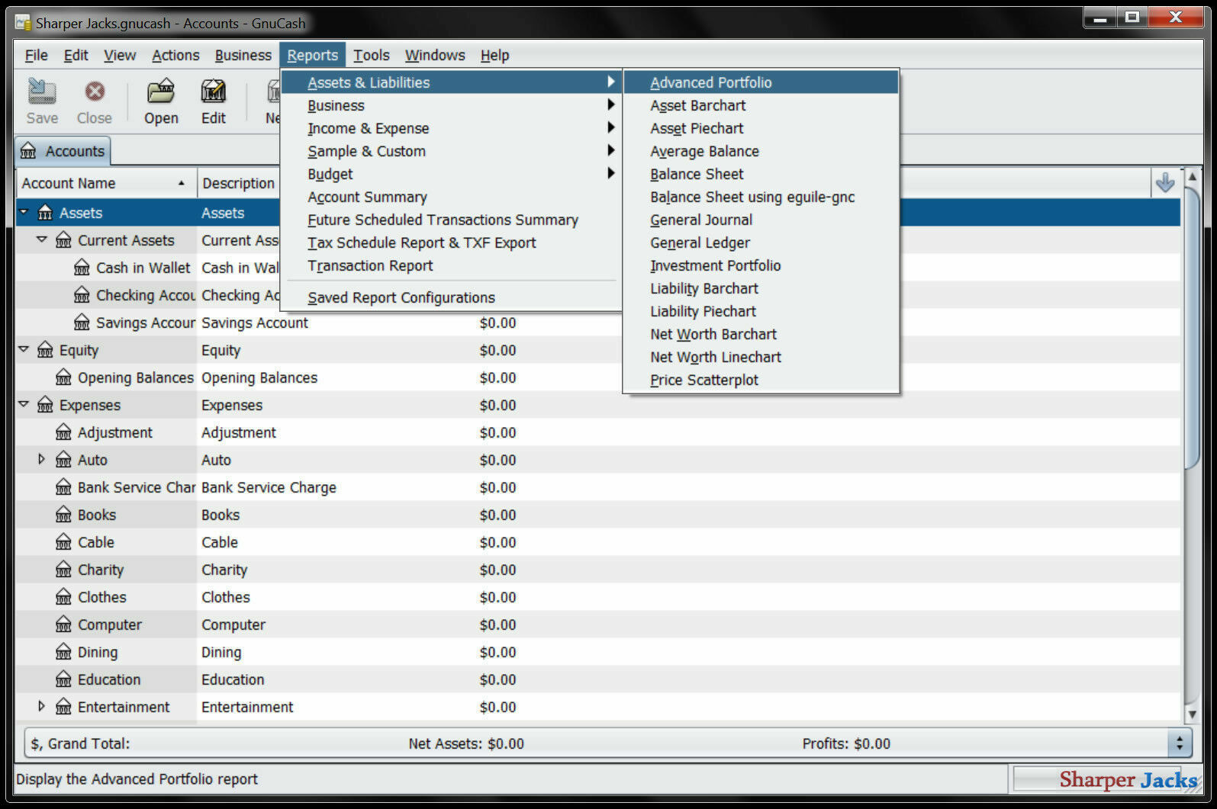Click the scrollbar down arrow
Viewport: 1217px width, 809px height.
[1192, 714]
